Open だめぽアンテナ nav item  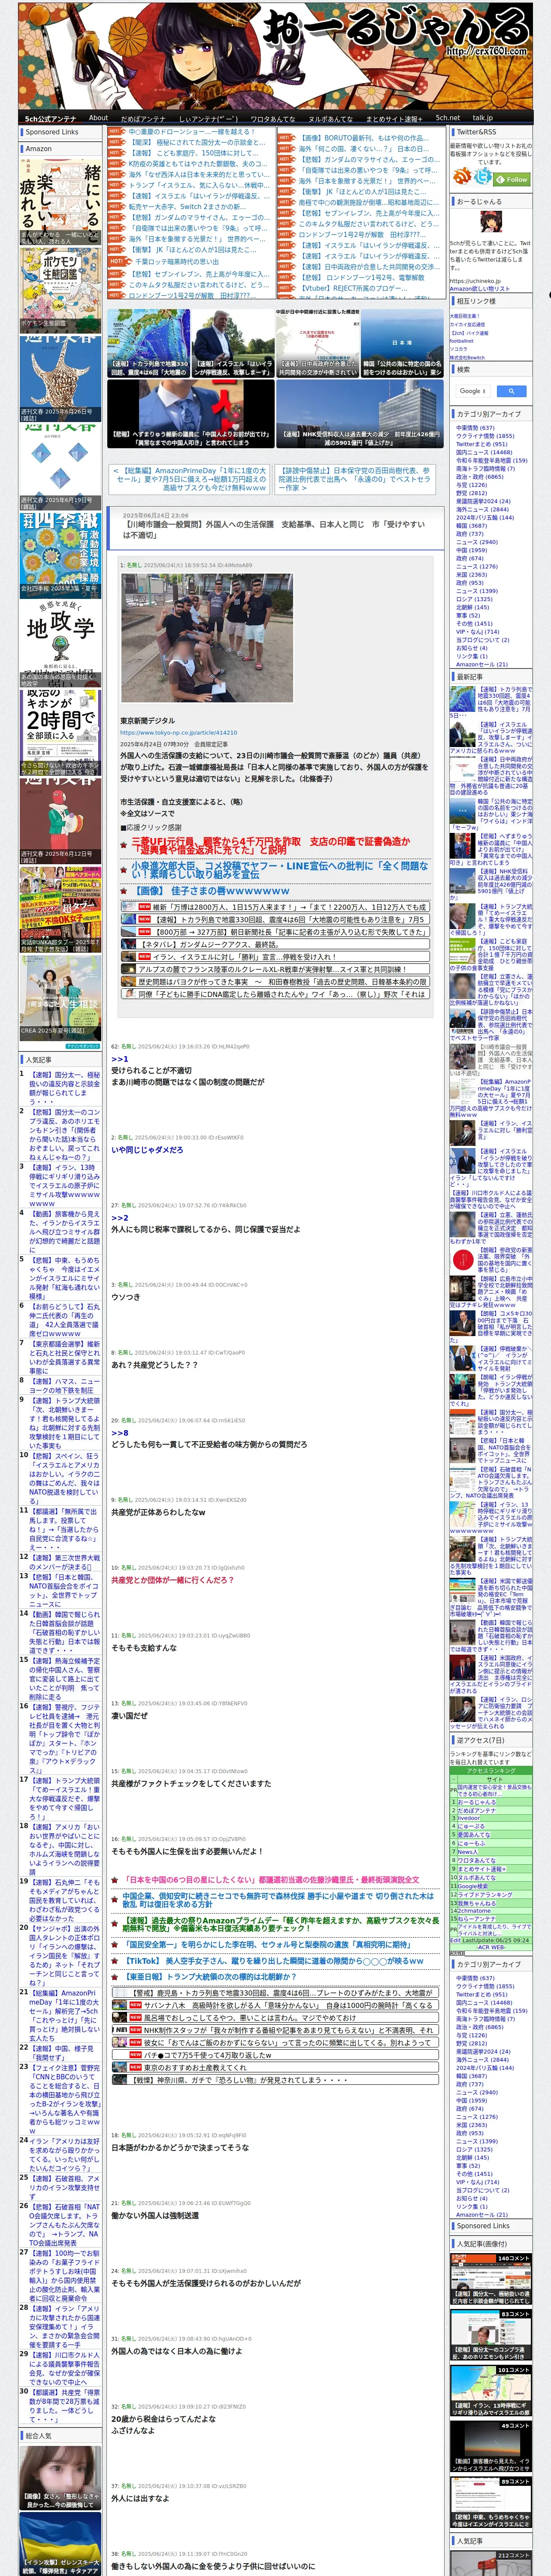point(143,118)
